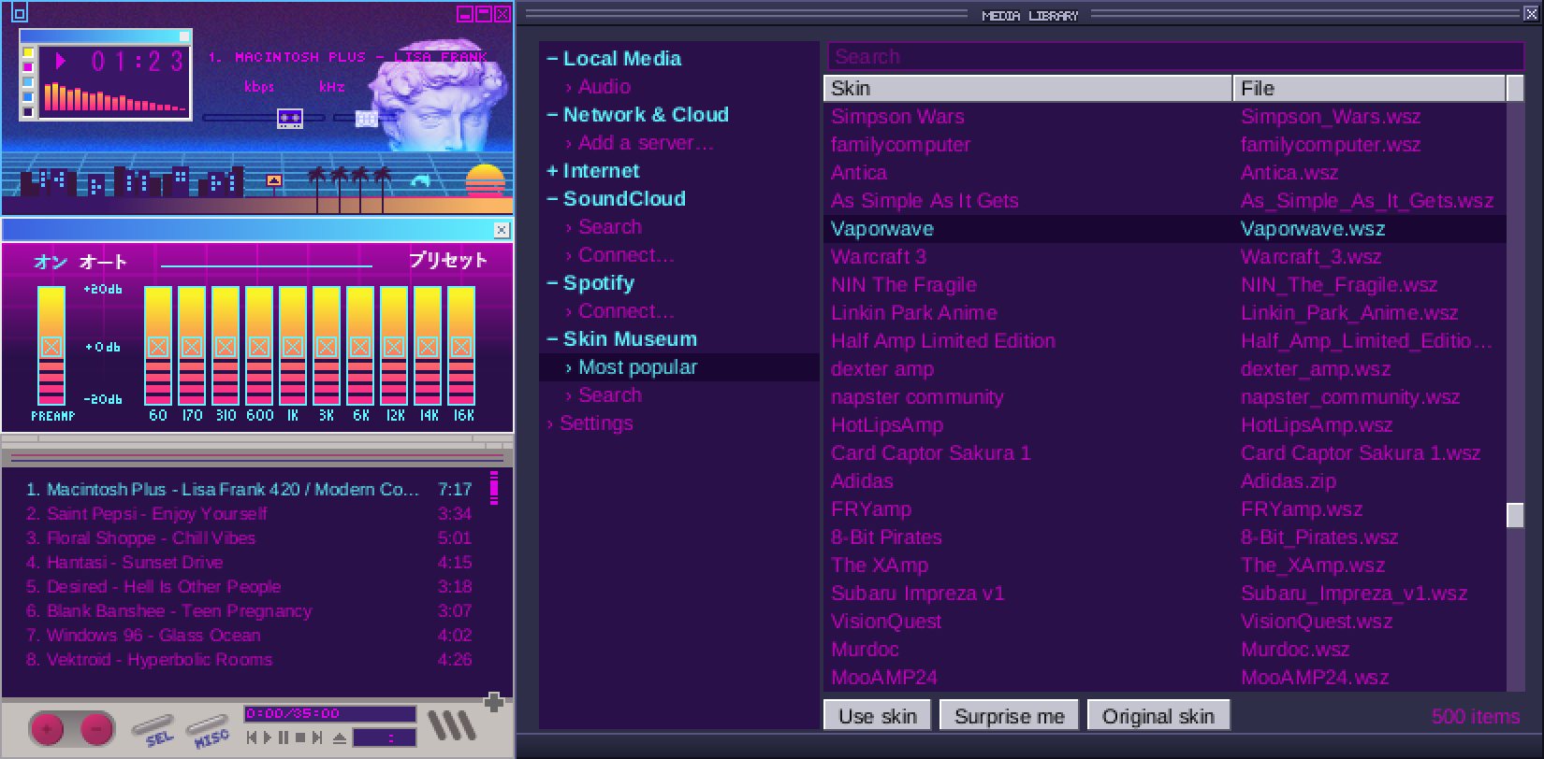Sort the list by the Skin column header
1544x759 pixels.
click(1027, 88)
